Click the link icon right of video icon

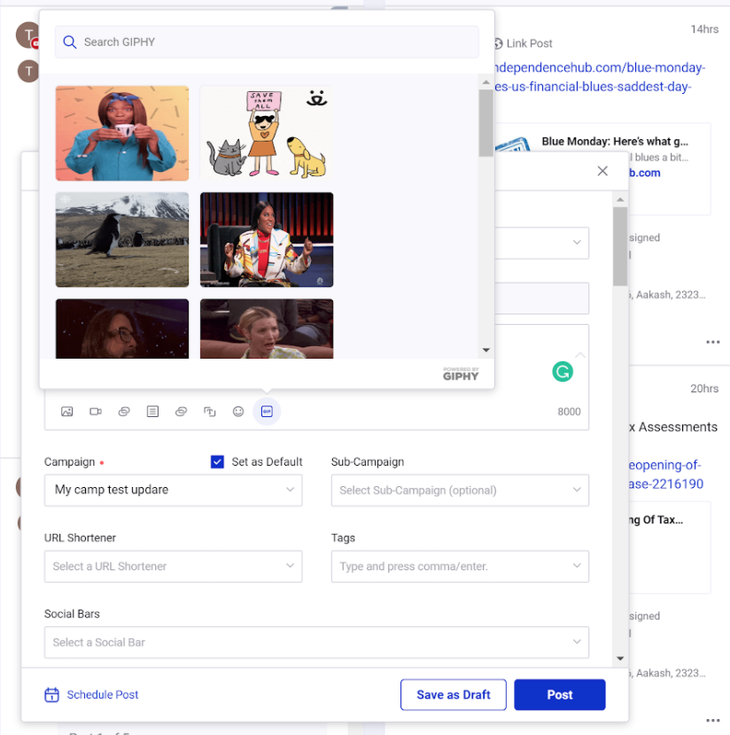tap(124, 412)
